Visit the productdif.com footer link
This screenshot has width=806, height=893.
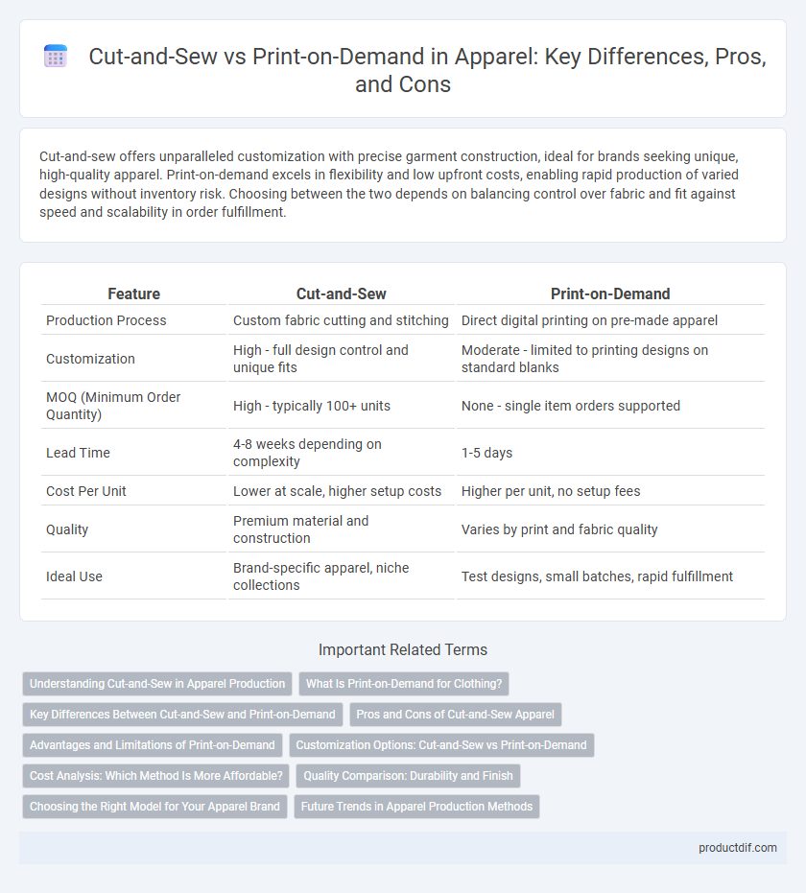[x=738, y=848]
